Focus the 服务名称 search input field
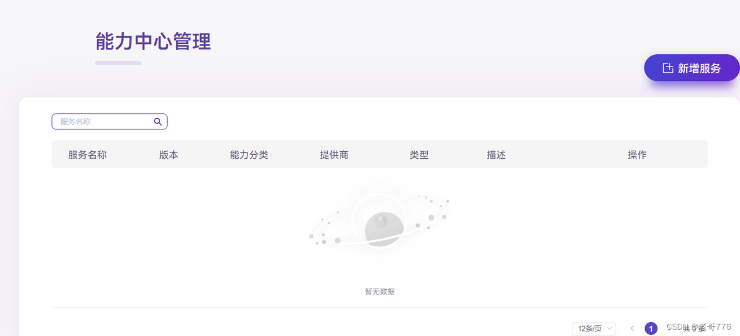This screenshot has width=740, height=336. [109, 121]
